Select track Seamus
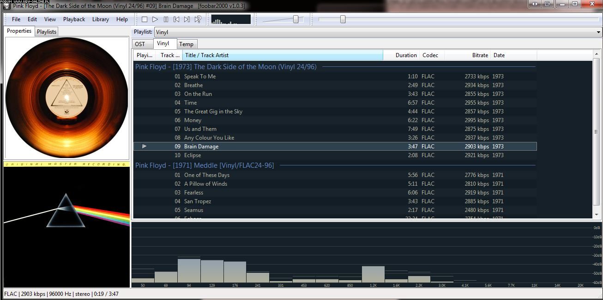 point(335,210)
